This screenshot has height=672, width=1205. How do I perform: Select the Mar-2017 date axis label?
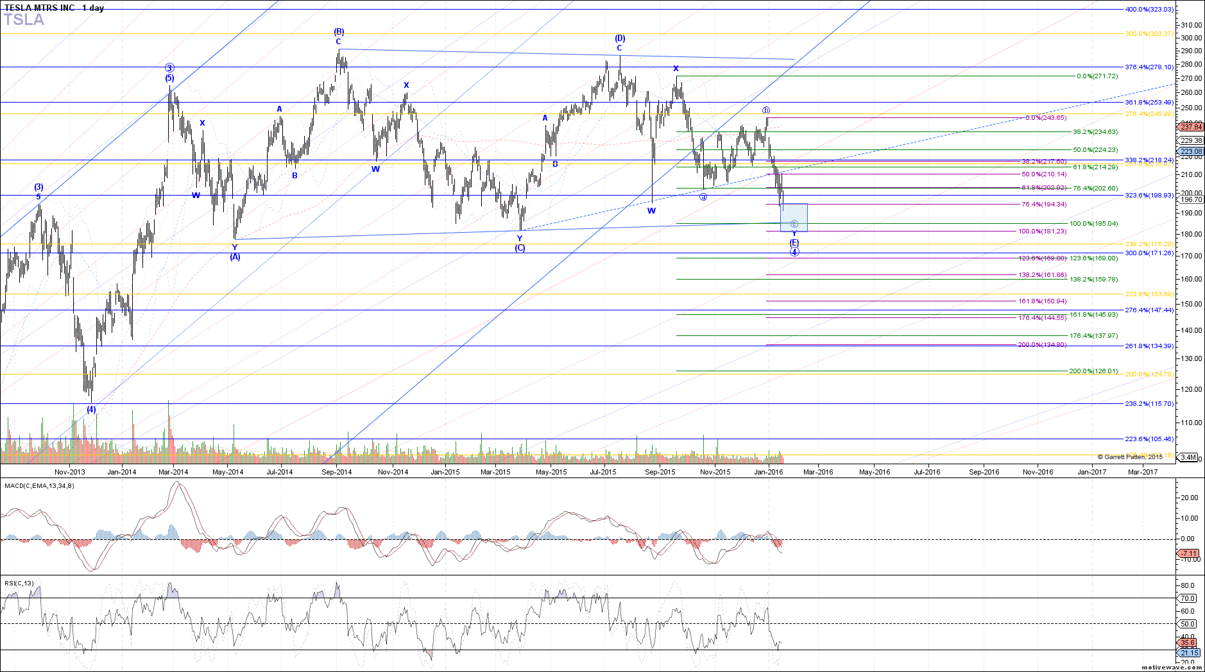click(1143, 472)
